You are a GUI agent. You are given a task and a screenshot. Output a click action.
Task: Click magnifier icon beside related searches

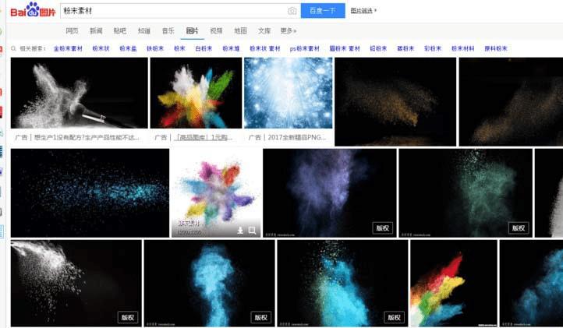pyautogui.click(x=13, y=48)
